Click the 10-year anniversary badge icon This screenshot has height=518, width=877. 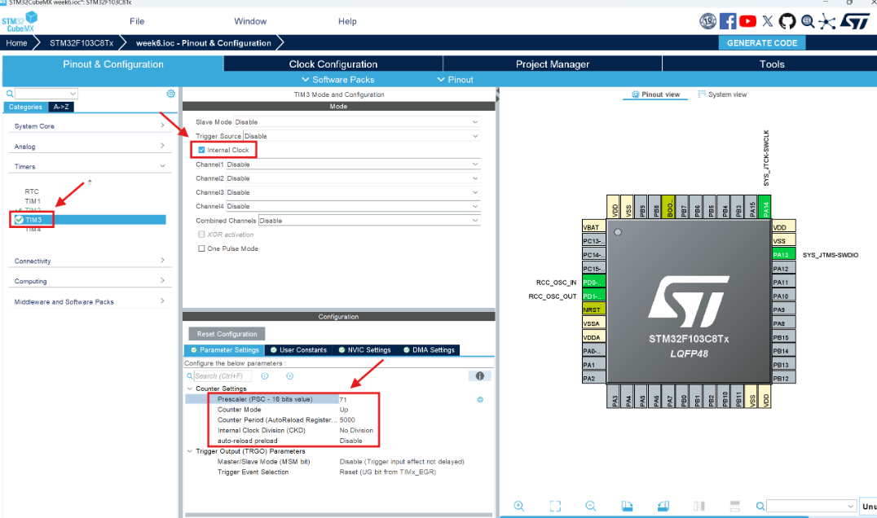(x=707, y=21)
